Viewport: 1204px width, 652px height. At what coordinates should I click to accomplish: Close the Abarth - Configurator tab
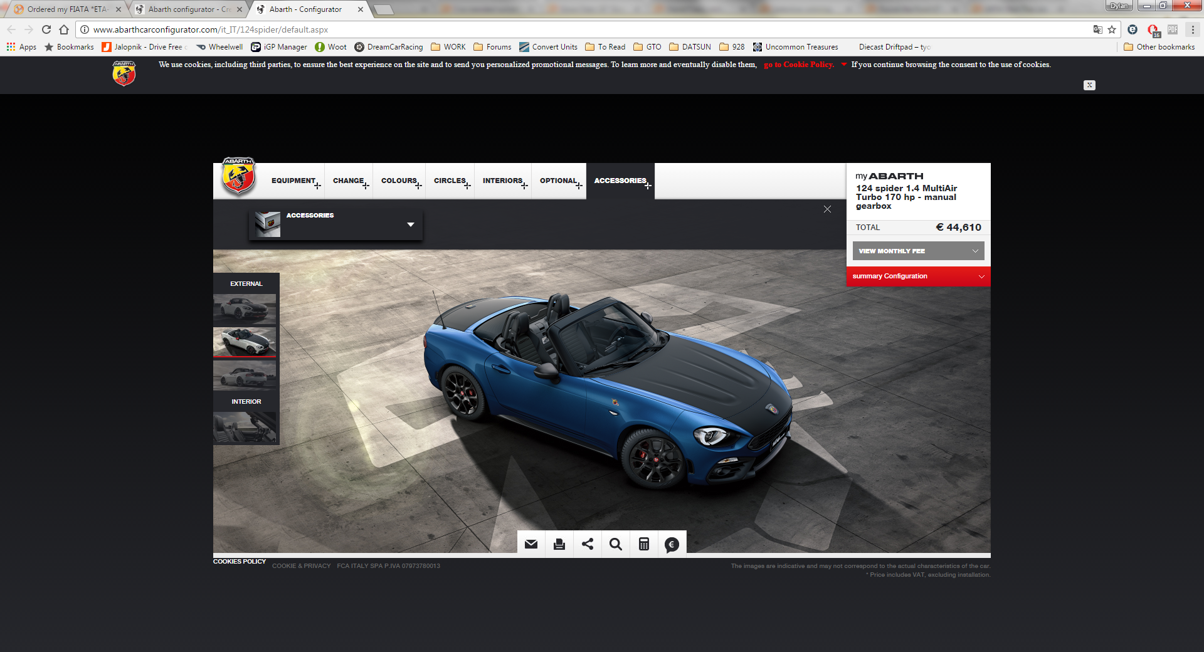pos(361,9)
